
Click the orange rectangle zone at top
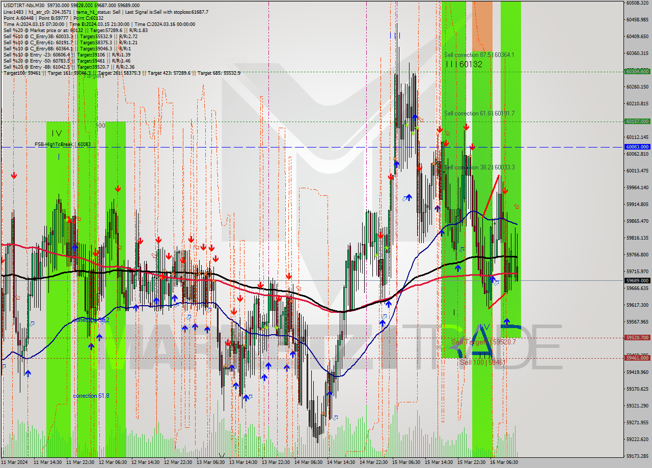coord(482,25)
